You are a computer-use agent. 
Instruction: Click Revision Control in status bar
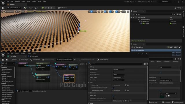click(178, 102)
